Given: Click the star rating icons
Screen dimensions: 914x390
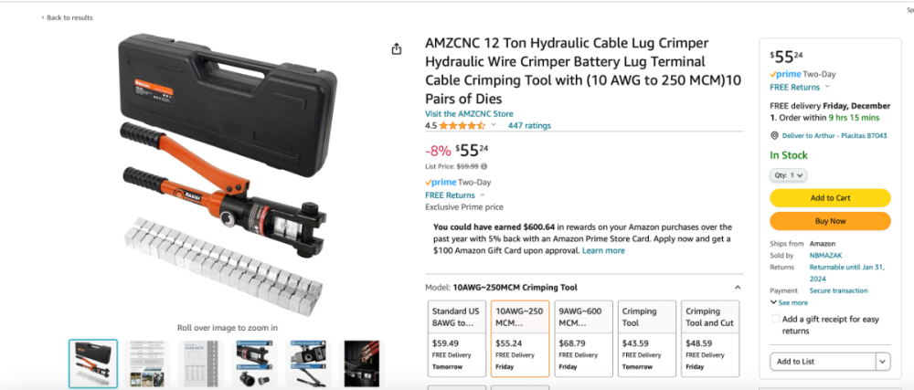Looking at the screenshot, I should pos(462,126).
